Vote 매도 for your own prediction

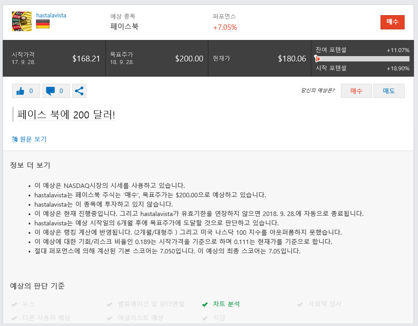(389, 91)
